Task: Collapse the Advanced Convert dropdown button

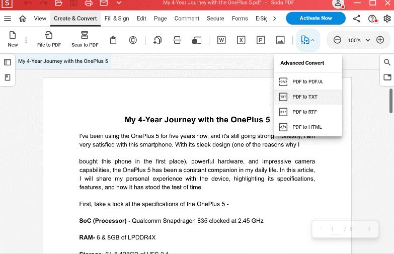Action: click(x=307, y=40)
